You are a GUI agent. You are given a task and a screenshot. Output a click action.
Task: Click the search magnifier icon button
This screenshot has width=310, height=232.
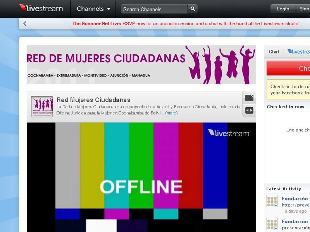click(193, 9)
